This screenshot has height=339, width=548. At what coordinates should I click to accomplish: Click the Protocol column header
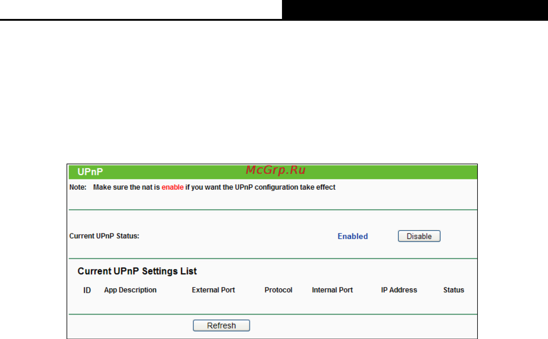tap(278, 290)
